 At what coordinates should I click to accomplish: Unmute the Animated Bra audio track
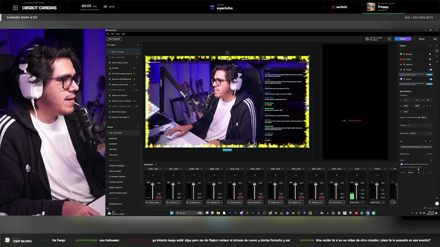tap(261, 198)
